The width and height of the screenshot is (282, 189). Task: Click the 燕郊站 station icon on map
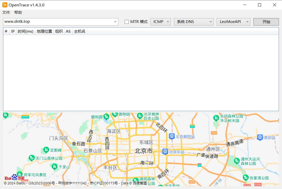[260, 137]
